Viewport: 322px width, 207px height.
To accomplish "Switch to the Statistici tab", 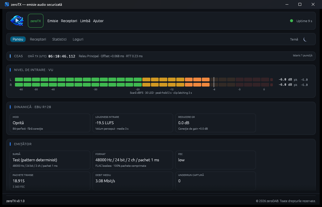I will [x=59, y=39].
